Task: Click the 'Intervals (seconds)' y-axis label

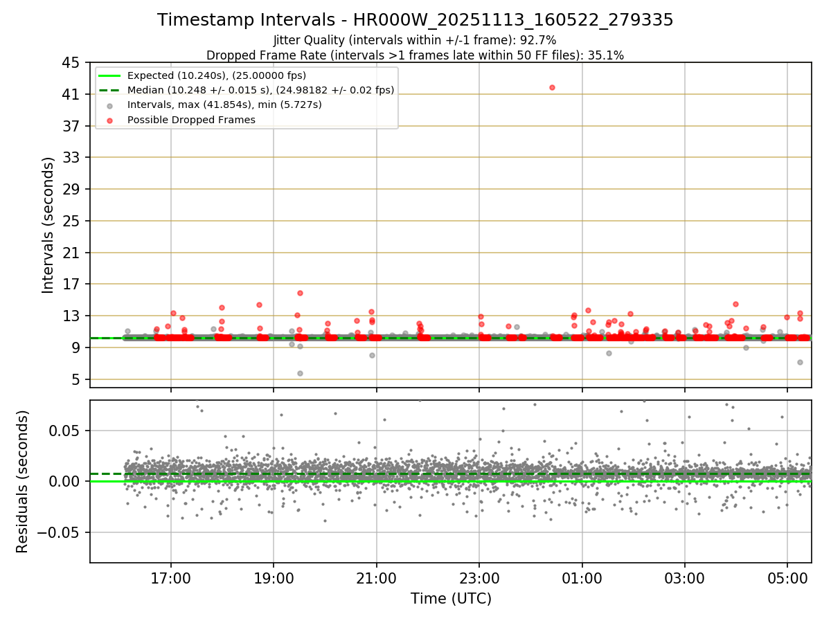Action: [48, 225]
